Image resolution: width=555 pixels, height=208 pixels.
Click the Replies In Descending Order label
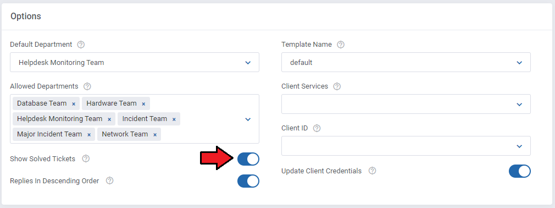[54, 180]
